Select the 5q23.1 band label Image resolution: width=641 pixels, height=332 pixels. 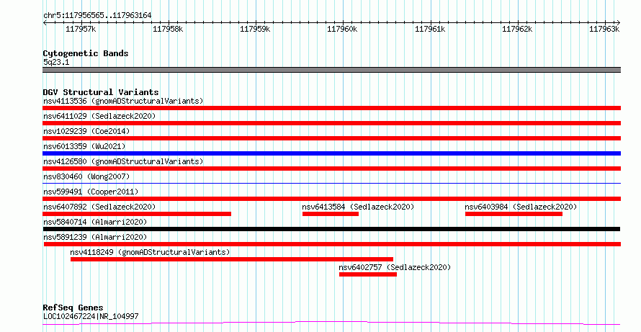click(x=56, y=62)
